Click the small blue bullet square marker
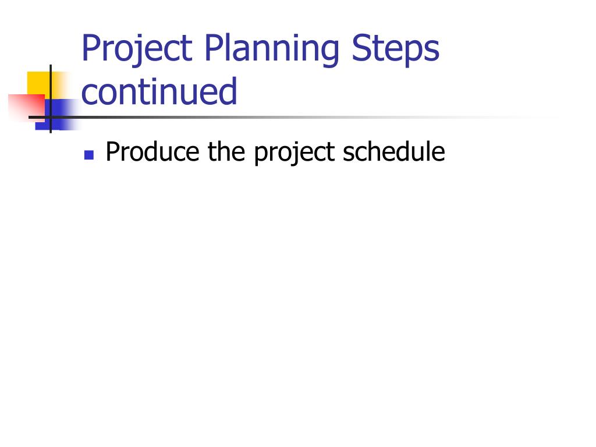The width and height of the screenshot is (596, 447). [x=89, y=155]
